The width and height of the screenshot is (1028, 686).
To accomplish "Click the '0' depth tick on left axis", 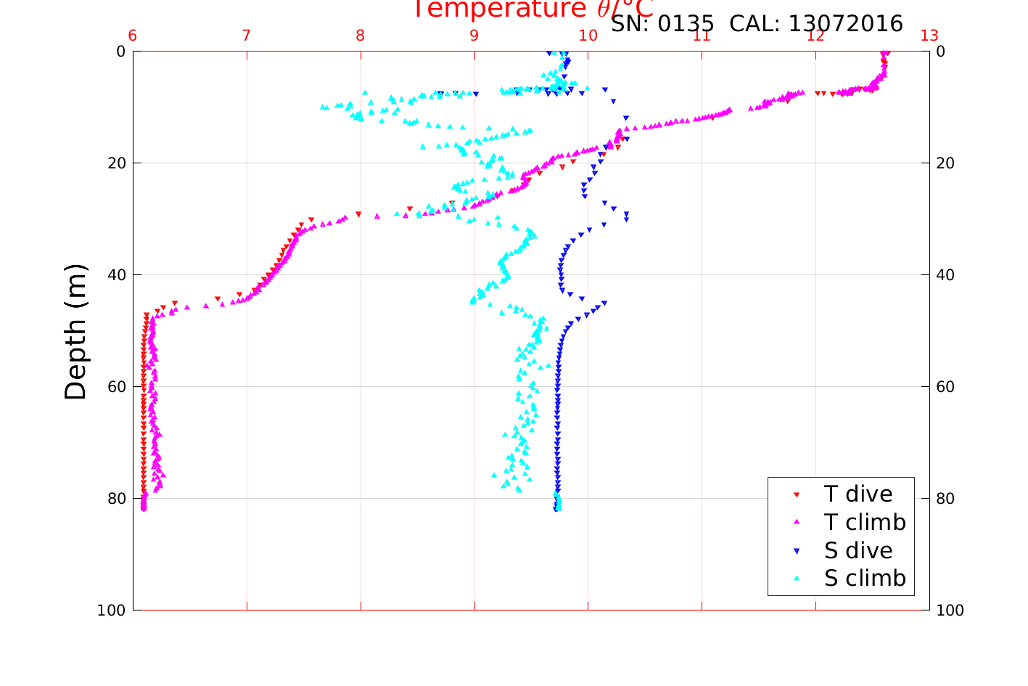I will tap(120, 52).
